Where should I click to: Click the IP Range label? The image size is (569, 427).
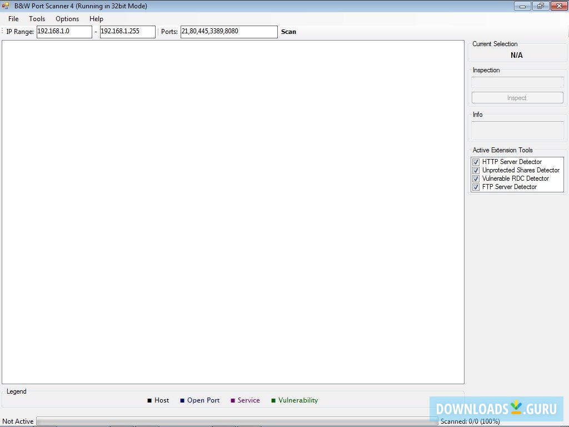point(20,32)
